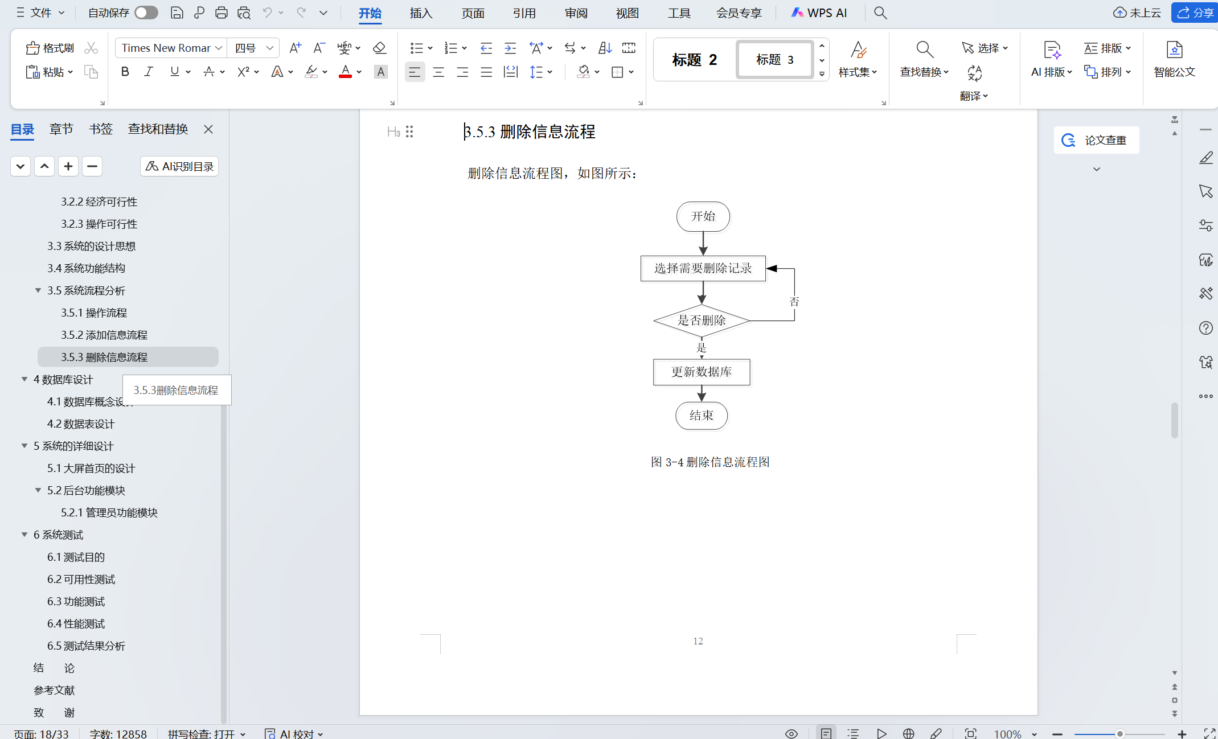1218x739 pixels.
Task: Click the Find and Replace (查找替换) icon
Action: (x=924, y=59)
